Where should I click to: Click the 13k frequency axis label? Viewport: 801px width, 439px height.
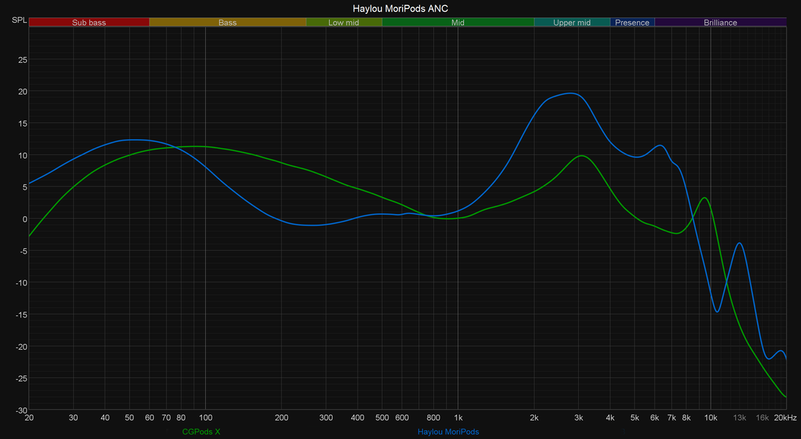pyautogui.click(x=739, y=418)
